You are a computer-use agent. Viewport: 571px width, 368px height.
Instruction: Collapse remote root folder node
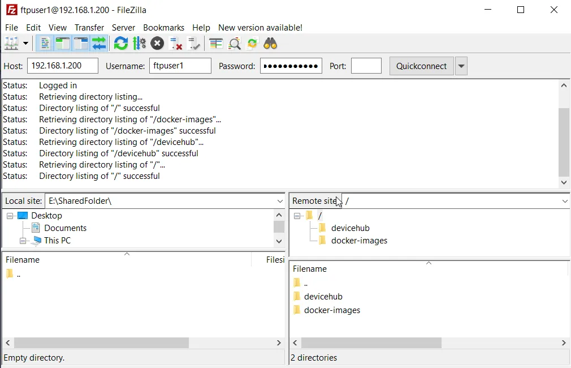297,216
